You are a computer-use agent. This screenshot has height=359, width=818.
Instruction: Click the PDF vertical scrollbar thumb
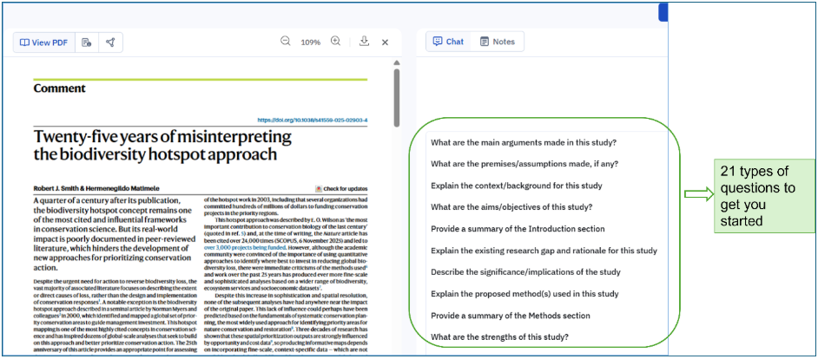tap(397, 95)
